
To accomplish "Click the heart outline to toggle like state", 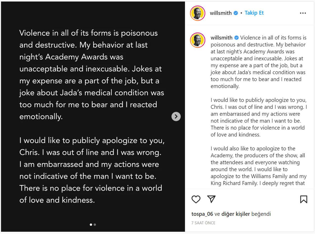I will [x=196, y=200].
